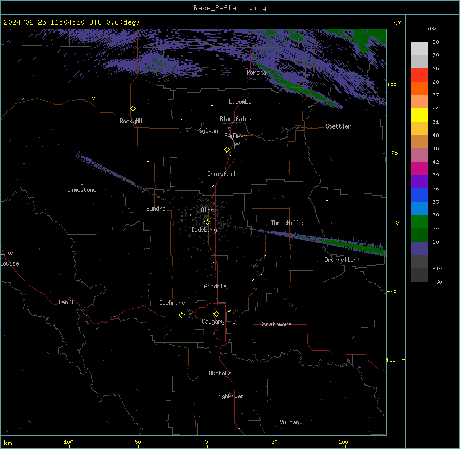This screenshot has width=460, height=449.
Task: Click the Sundre town label
Action: pos(156,209)
